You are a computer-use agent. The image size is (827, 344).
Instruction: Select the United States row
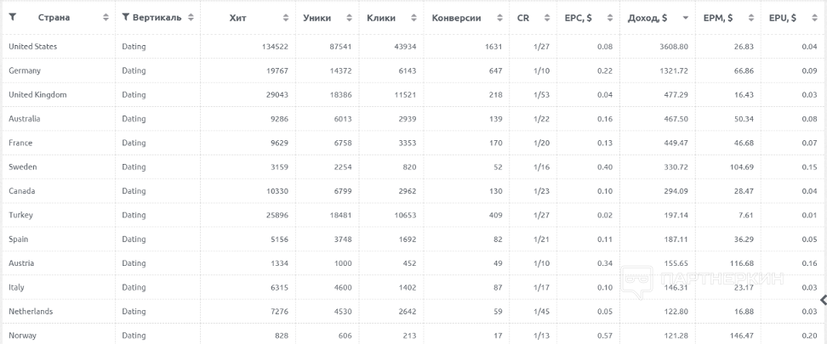tap(413, 47)
